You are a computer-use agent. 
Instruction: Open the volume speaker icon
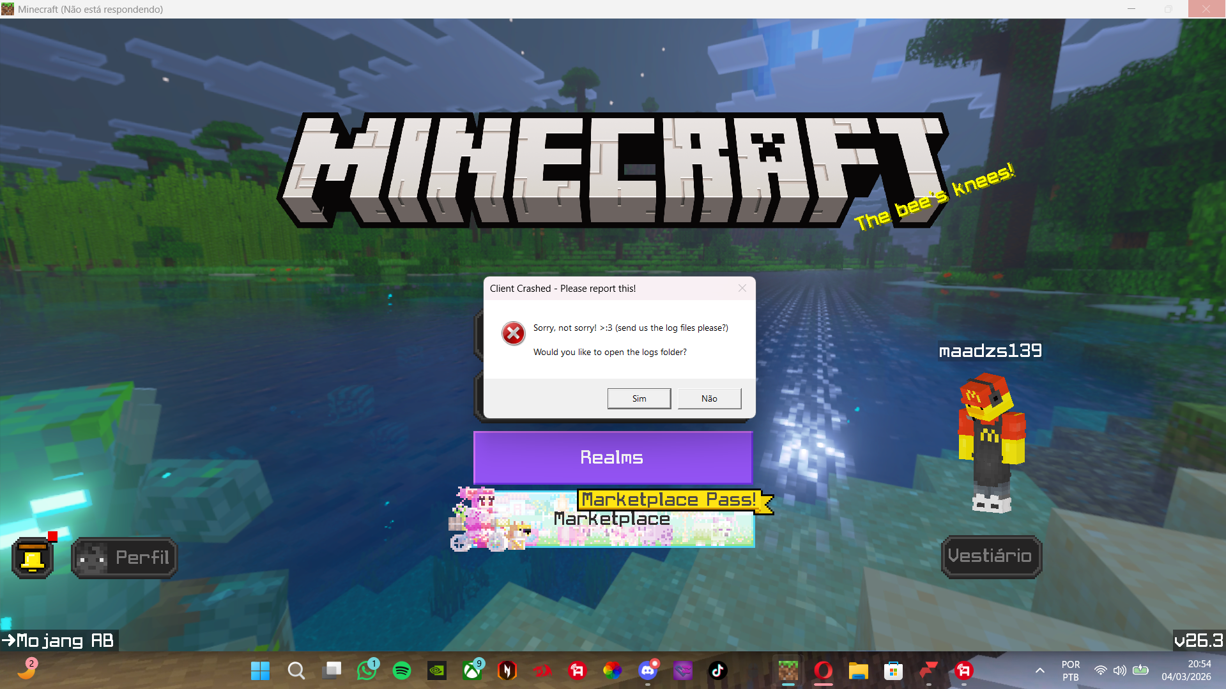[x=1119, y=670]
